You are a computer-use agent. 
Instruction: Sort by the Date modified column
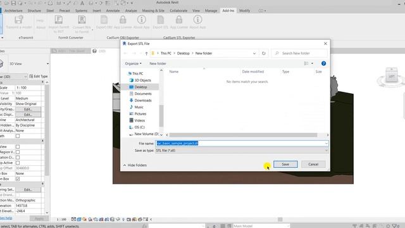click(x=253, y=72)
